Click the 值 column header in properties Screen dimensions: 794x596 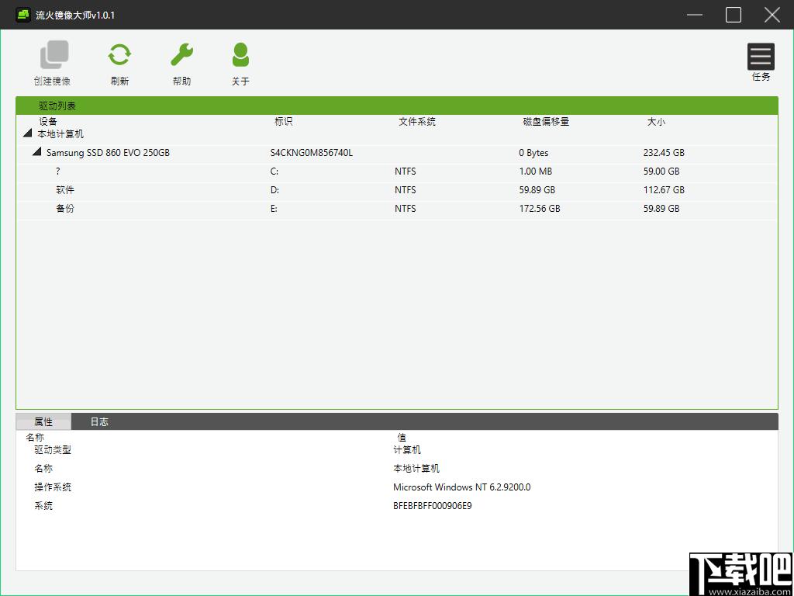[402, 438]
